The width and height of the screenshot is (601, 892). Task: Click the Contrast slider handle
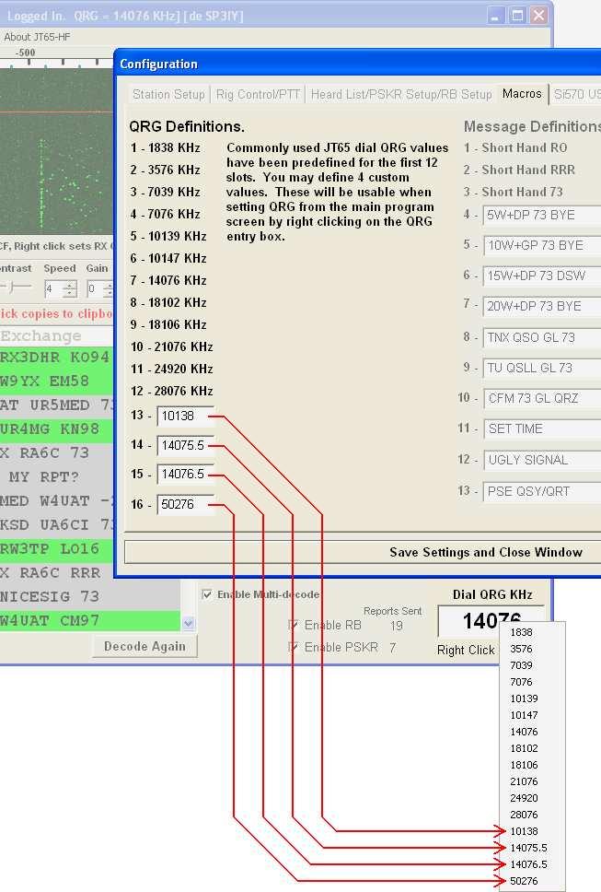tap(11, 287)
